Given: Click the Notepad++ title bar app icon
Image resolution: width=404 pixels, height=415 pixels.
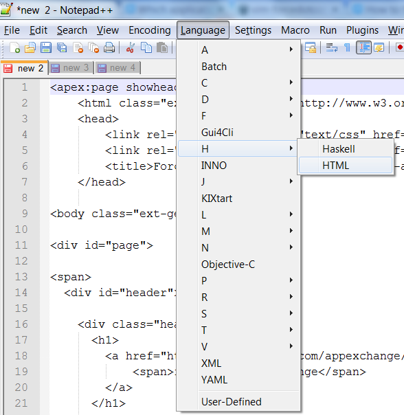Looking at the screenshot, I should click(6, 9).
